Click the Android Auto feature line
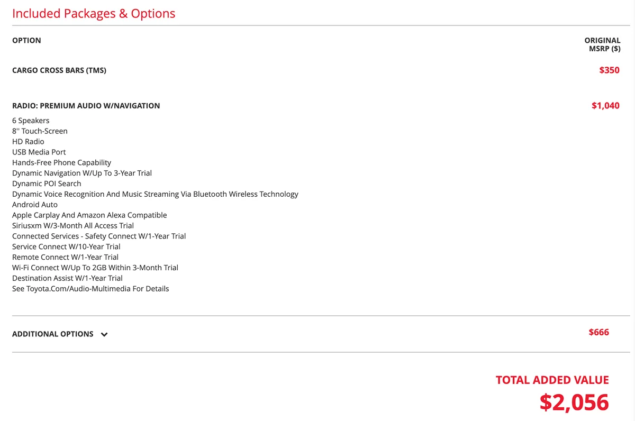Image resolution: width=635 pixels, height=421 pixels. tap(35, 205)
